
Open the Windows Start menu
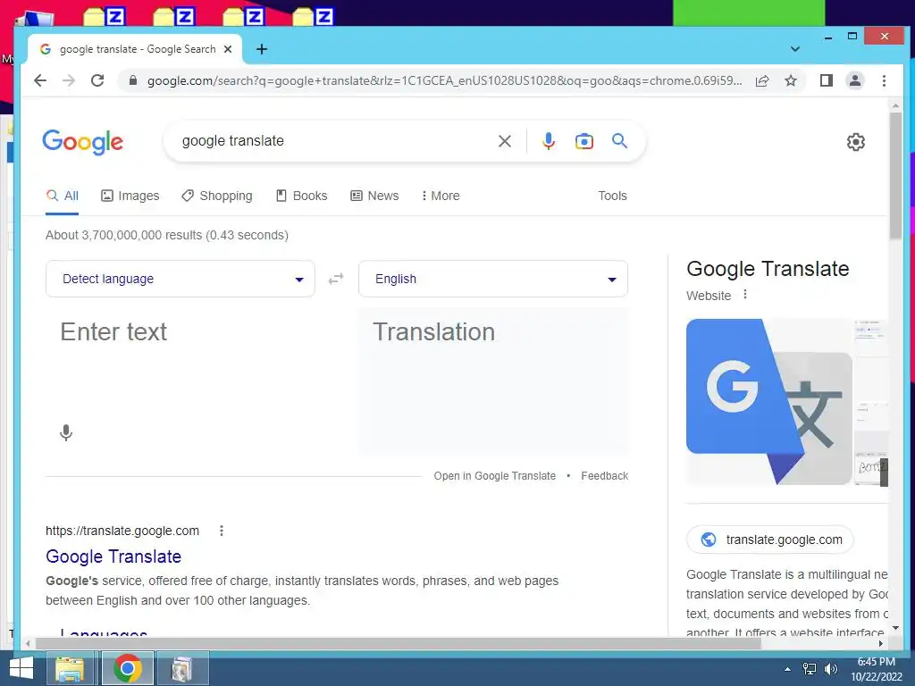coord(21,668)
